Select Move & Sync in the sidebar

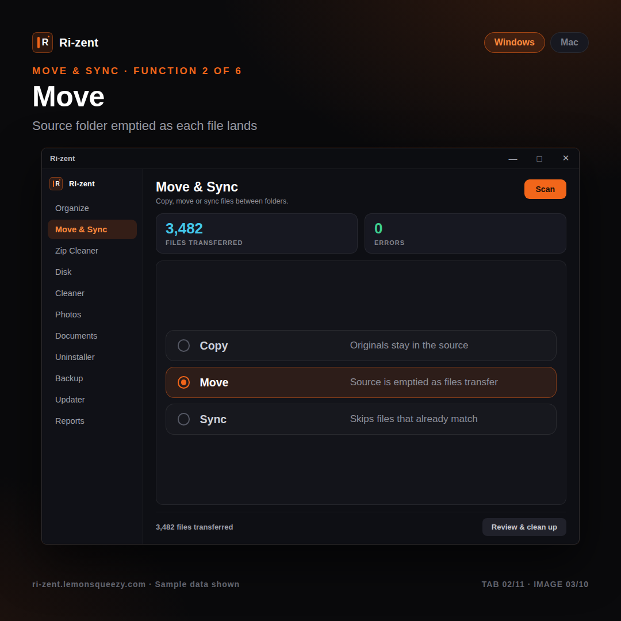92,229
